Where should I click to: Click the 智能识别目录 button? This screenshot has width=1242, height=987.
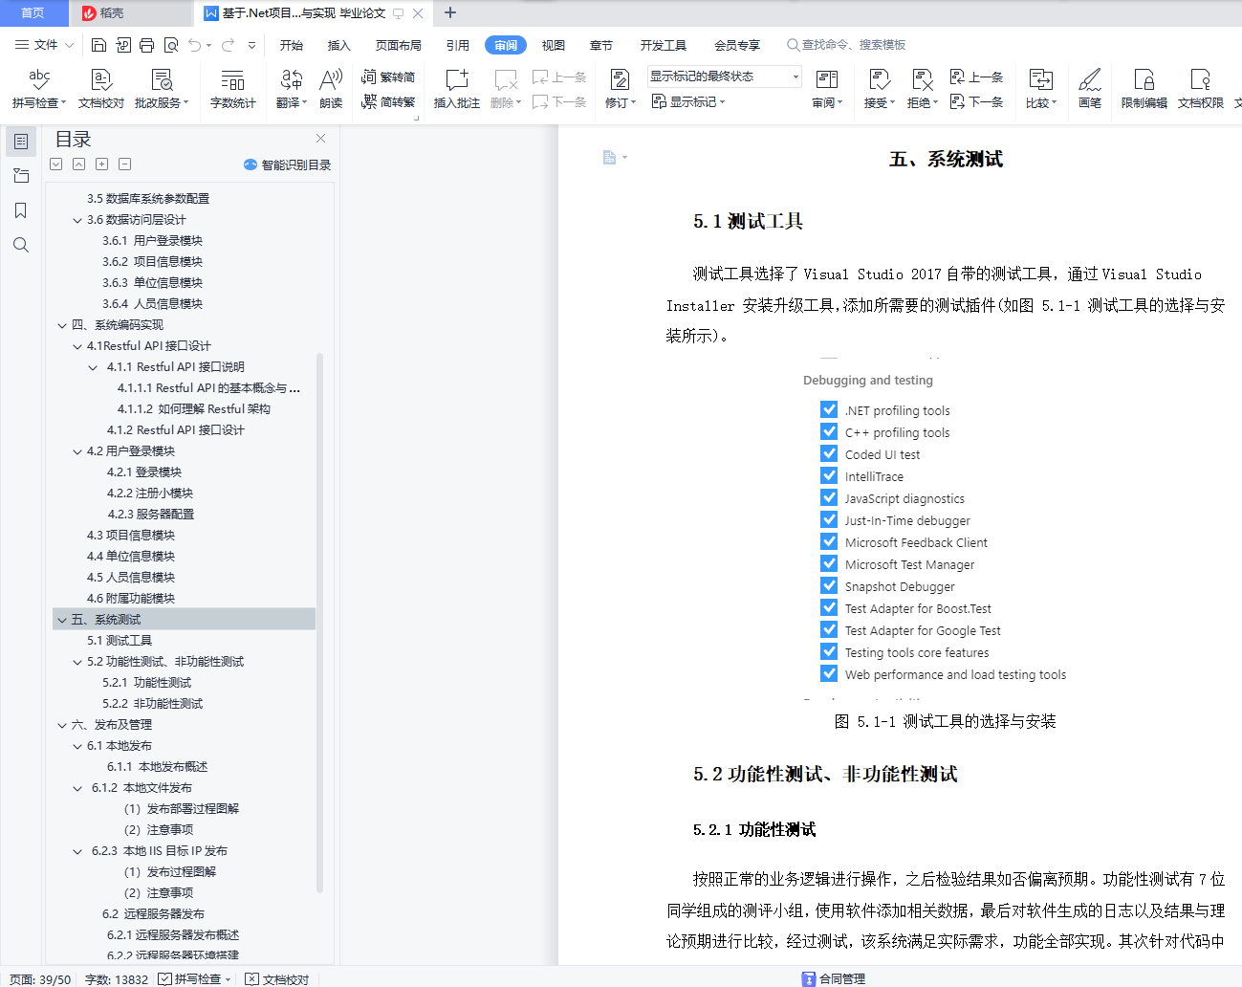tap(288, 164)
